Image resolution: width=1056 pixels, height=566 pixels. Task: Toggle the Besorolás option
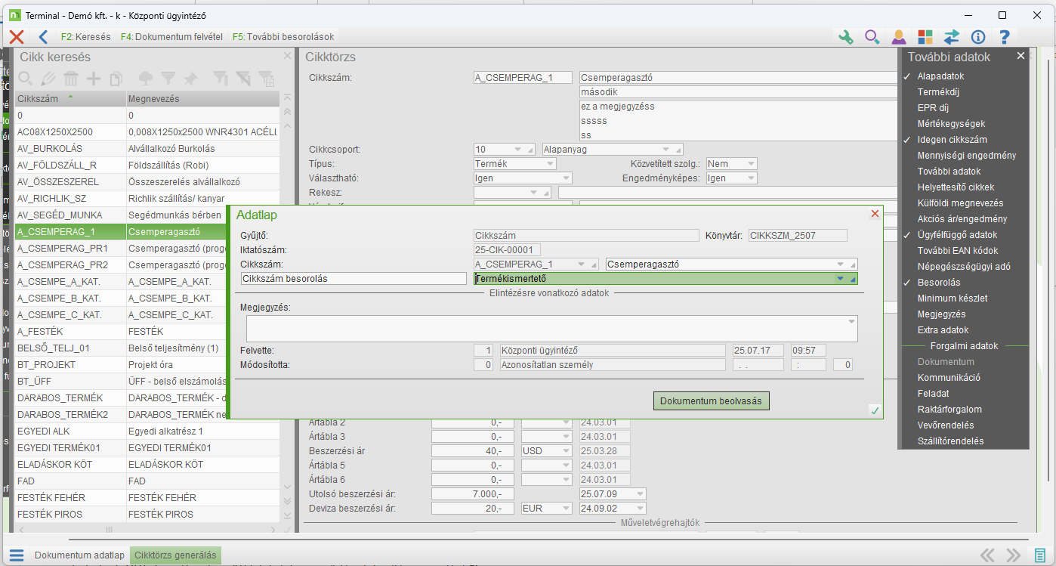(x=939, y=283)
